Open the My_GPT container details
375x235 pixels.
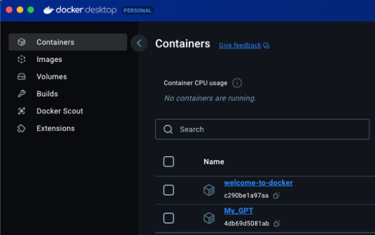239,211
